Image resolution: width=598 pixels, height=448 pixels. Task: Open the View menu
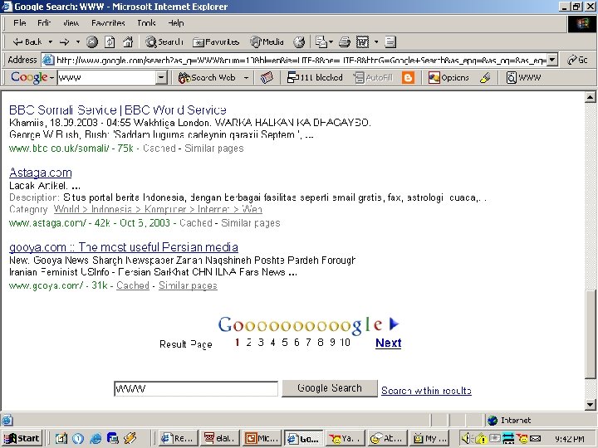tap(71, 23)
